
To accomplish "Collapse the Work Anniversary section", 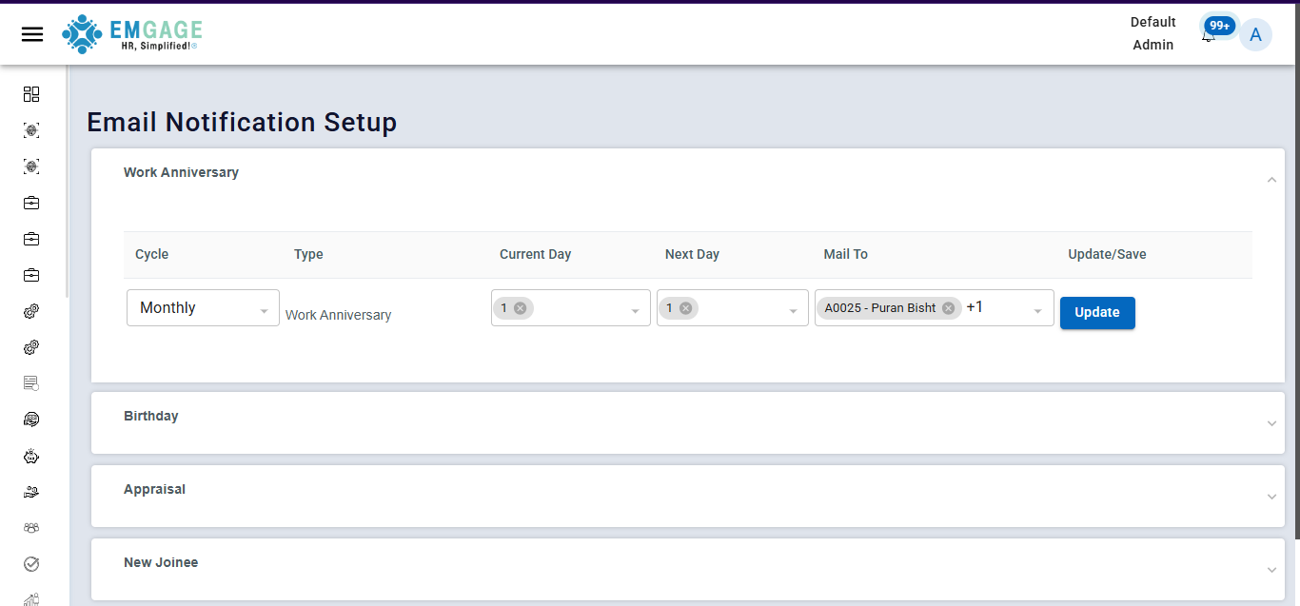I will (1271, 179).
